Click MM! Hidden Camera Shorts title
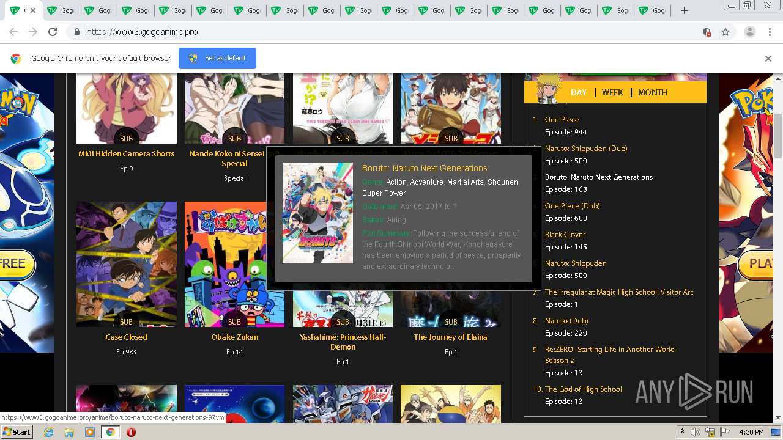 pyautogui.click(x=127, y=154)
